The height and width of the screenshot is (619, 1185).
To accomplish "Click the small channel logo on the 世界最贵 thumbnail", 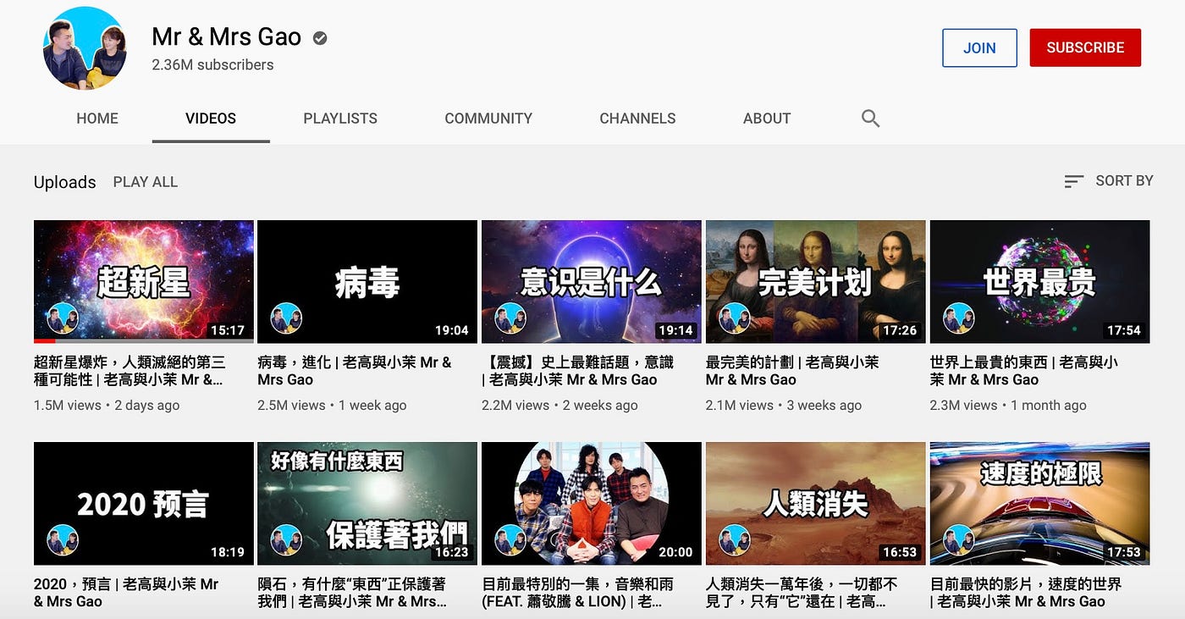I will click(x=959, y=318).
